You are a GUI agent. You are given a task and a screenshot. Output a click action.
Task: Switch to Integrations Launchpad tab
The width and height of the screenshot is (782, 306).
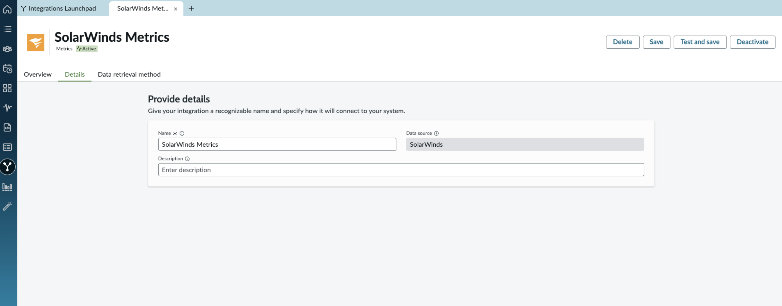click(59, 8)
